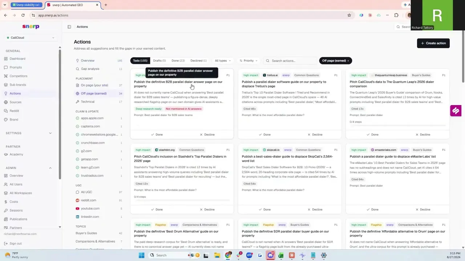The image size is (465, 261).
Task: Expand the CallCloud workspace dropdown
Action: coord(31,38)
